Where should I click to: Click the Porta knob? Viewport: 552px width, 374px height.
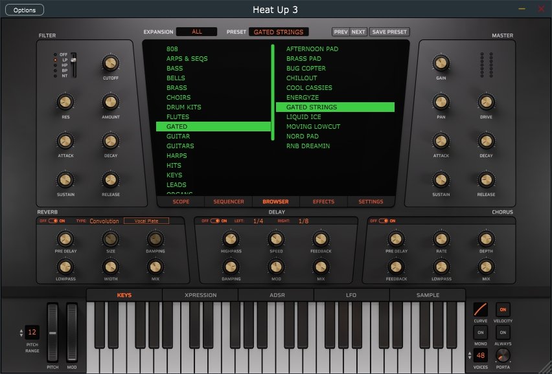pos(503,355)
